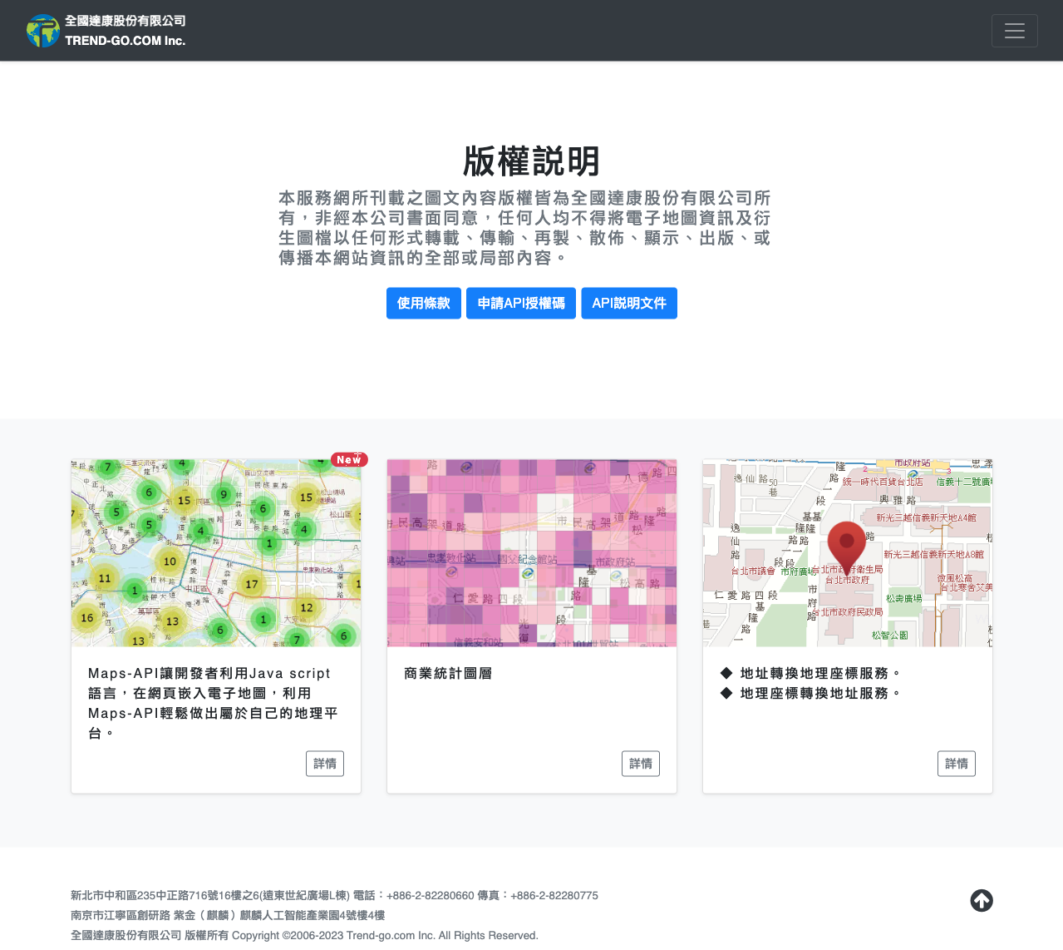
Task: Click the TREND-GO globe logo icon
Action: point(42,31)
